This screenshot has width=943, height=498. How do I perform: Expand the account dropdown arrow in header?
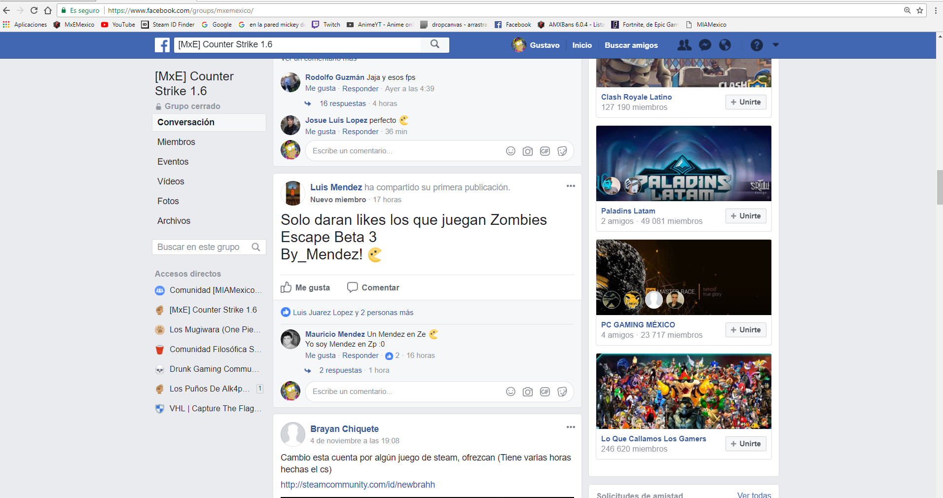pos(775,45)
